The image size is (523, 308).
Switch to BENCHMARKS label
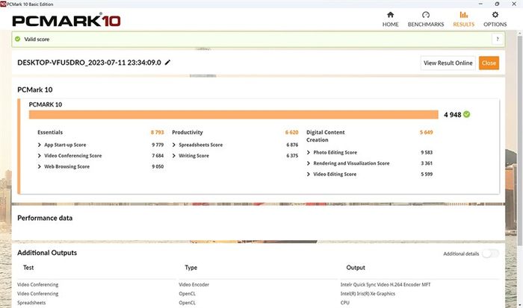coord(426,25)
